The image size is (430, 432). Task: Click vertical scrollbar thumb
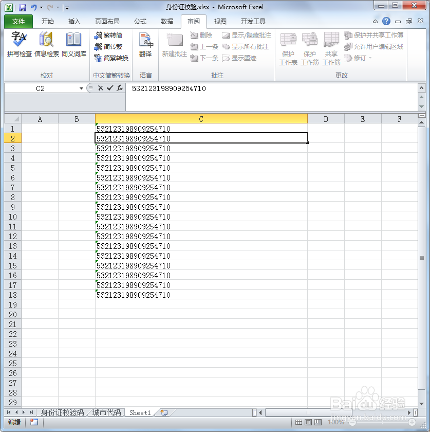coord(421,258)
